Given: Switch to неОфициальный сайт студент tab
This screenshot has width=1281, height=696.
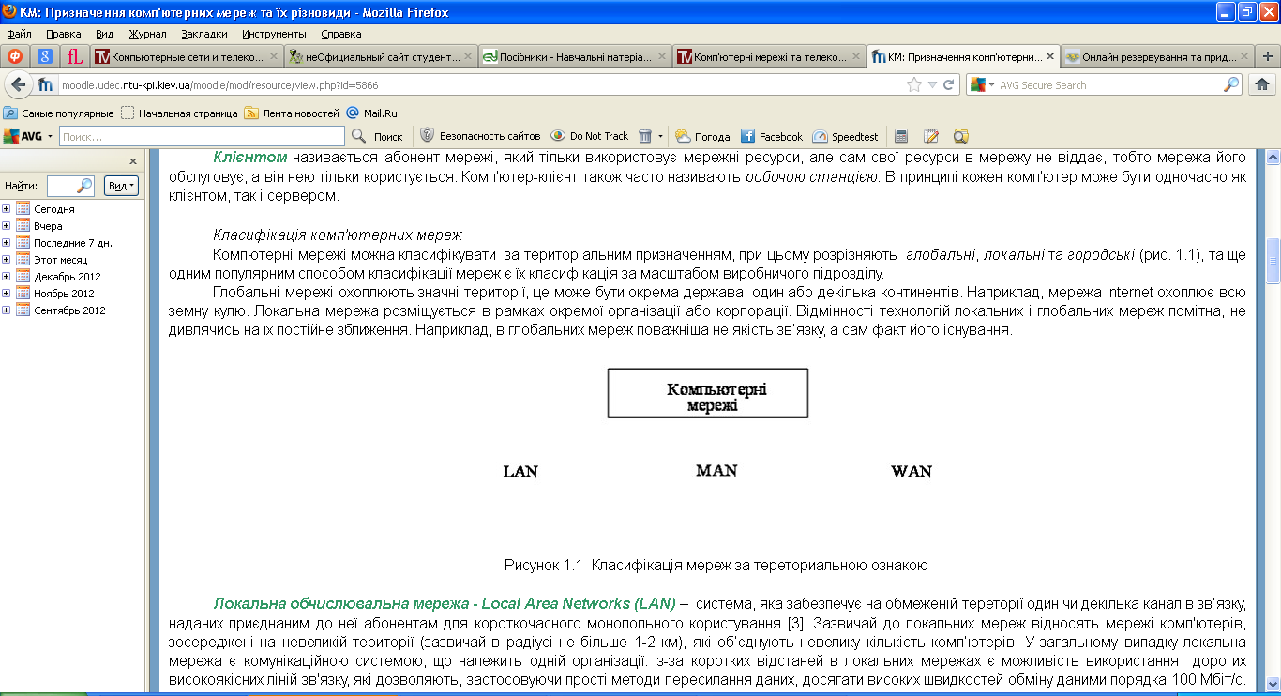Looking at the screenshot, I should click(x=380, y=56).
